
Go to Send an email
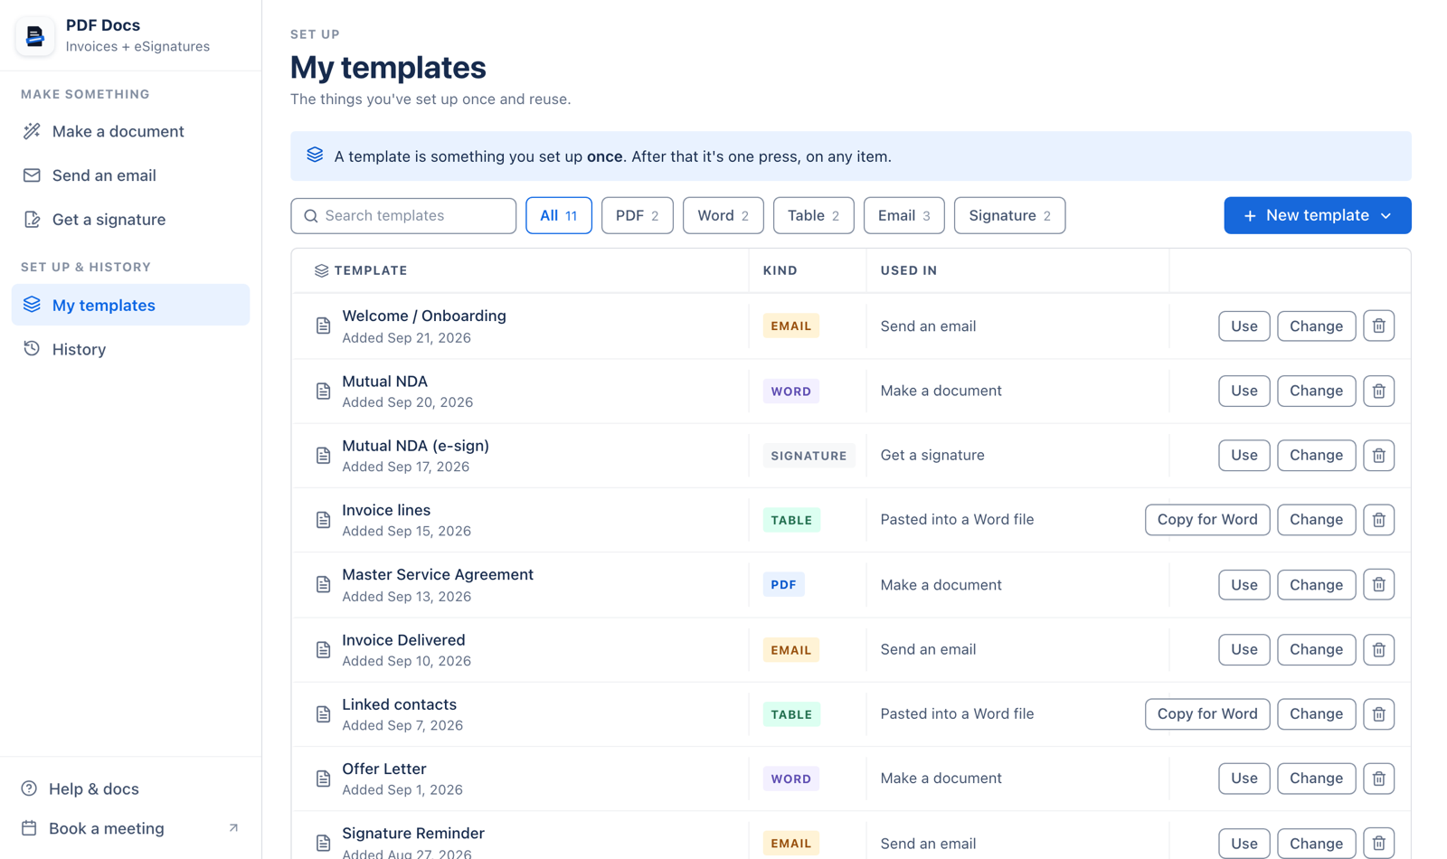click(130, 175)
